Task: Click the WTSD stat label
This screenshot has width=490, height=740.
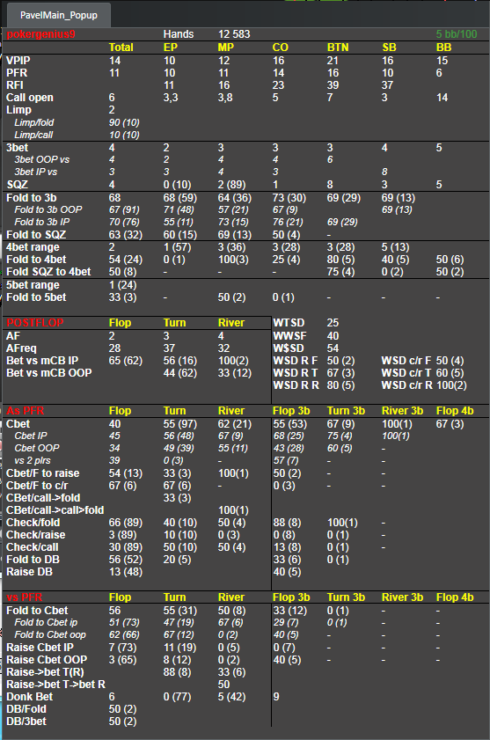Action: [x=289, y=323]
